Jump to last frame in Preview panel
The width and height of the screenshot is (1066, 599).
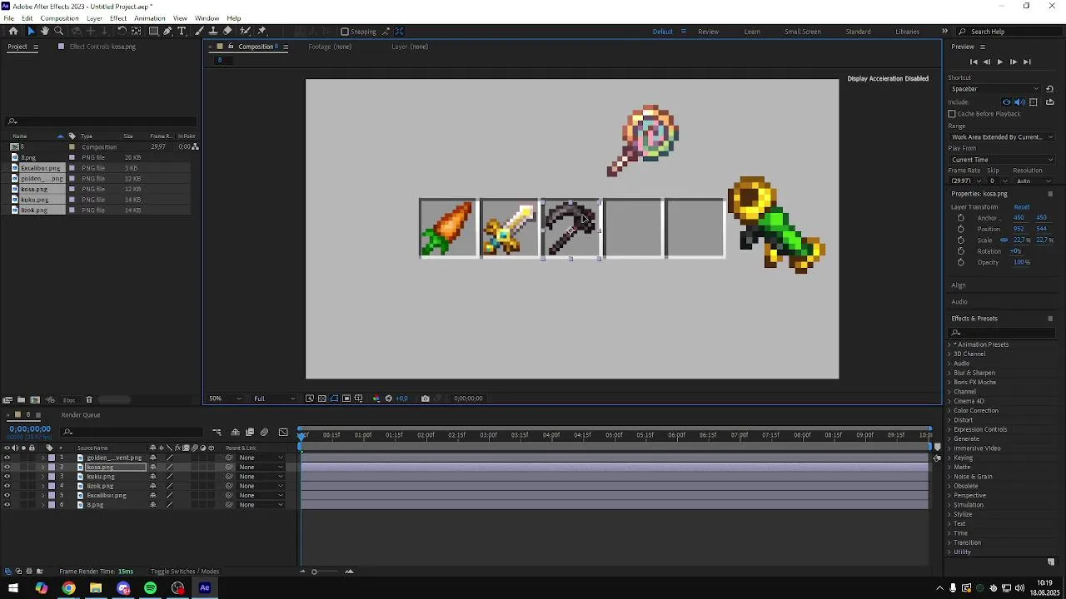1027,62
